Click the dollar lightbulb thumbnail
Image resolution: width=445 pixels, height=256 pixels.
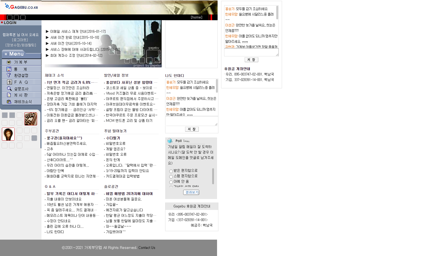pos(8,134)
